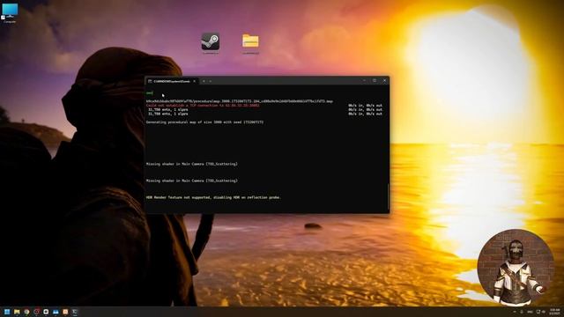Screen dimensions: 564x317
Task: Open the terminal new-tab profile dropdown
Action: coord(211,81)
